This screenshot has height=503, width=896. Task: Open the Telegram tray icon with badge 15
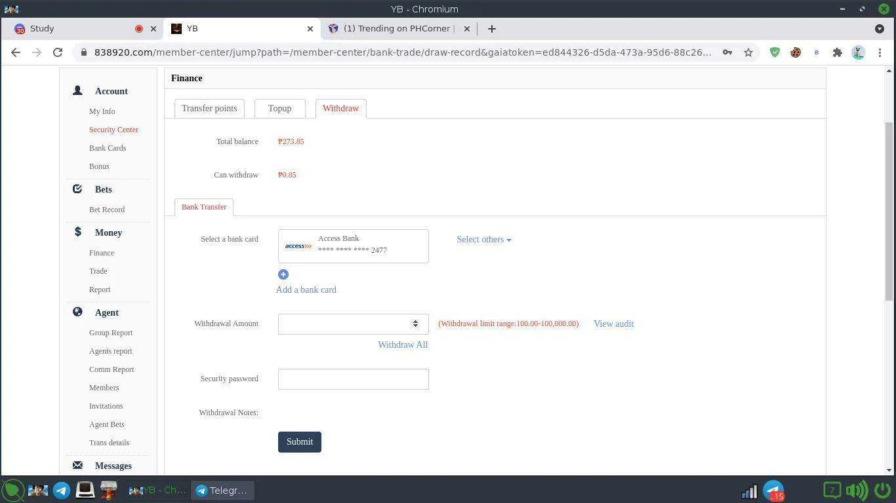pyautogui.click(x=774, y=491)
